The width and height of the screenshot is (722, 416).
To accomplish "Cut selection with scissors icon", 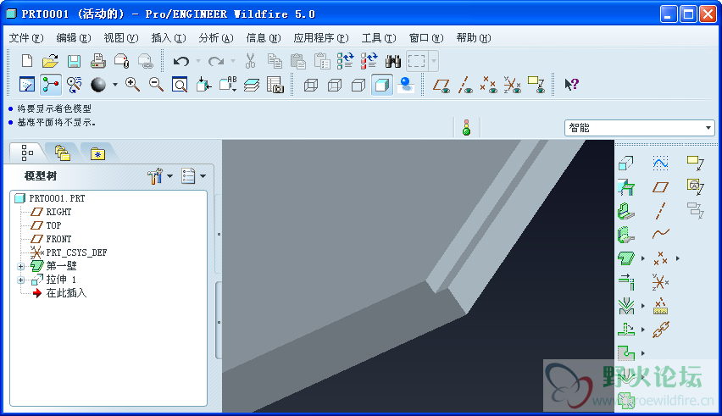I will [250, 61].
